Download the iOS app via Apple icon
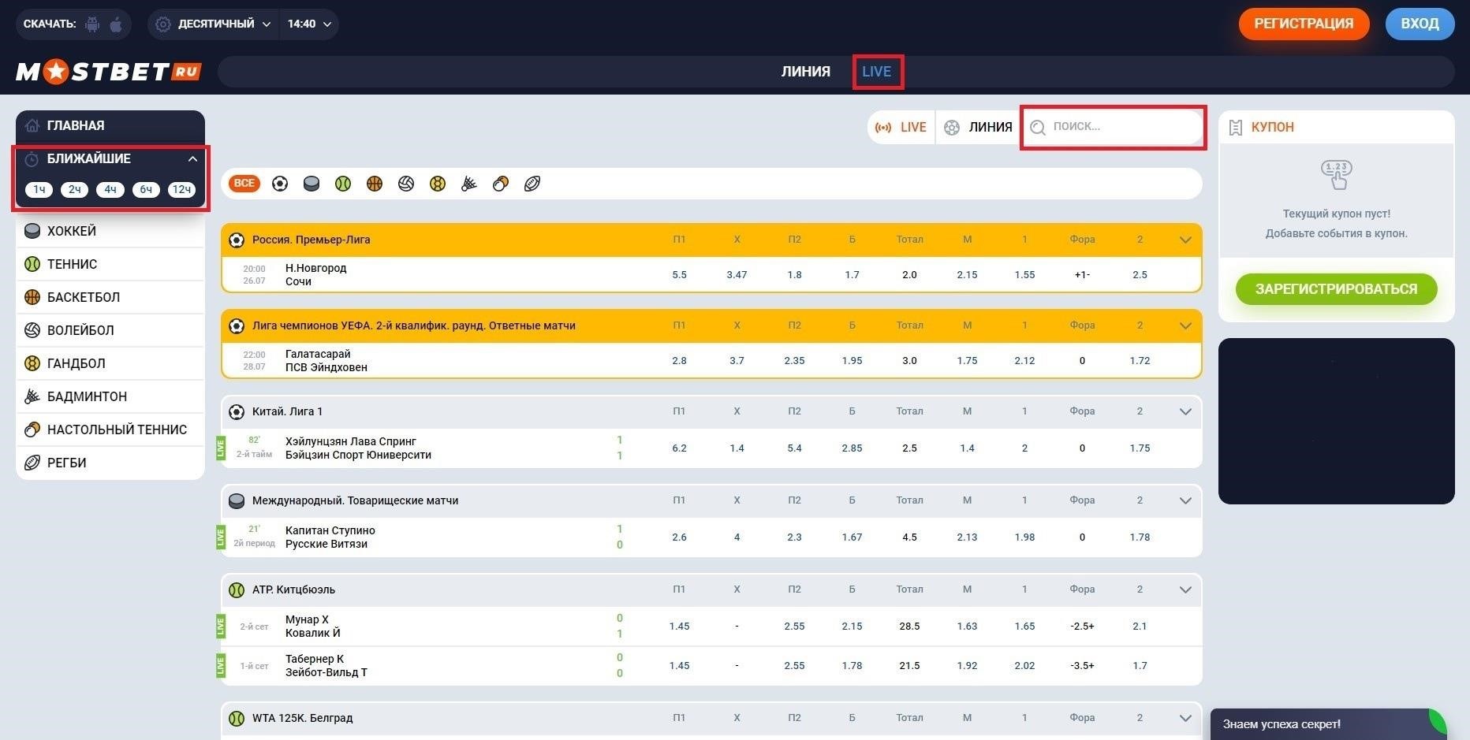This screenshot has width=1470, height=740. pos(116,24)
